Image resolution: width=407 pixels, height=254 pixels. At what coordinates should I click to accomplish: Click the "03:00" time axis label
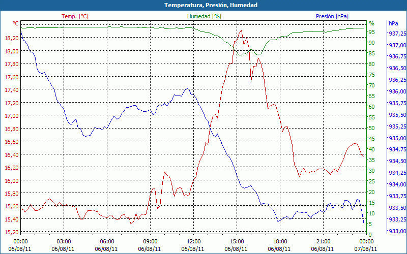click(x=64, y=242)
